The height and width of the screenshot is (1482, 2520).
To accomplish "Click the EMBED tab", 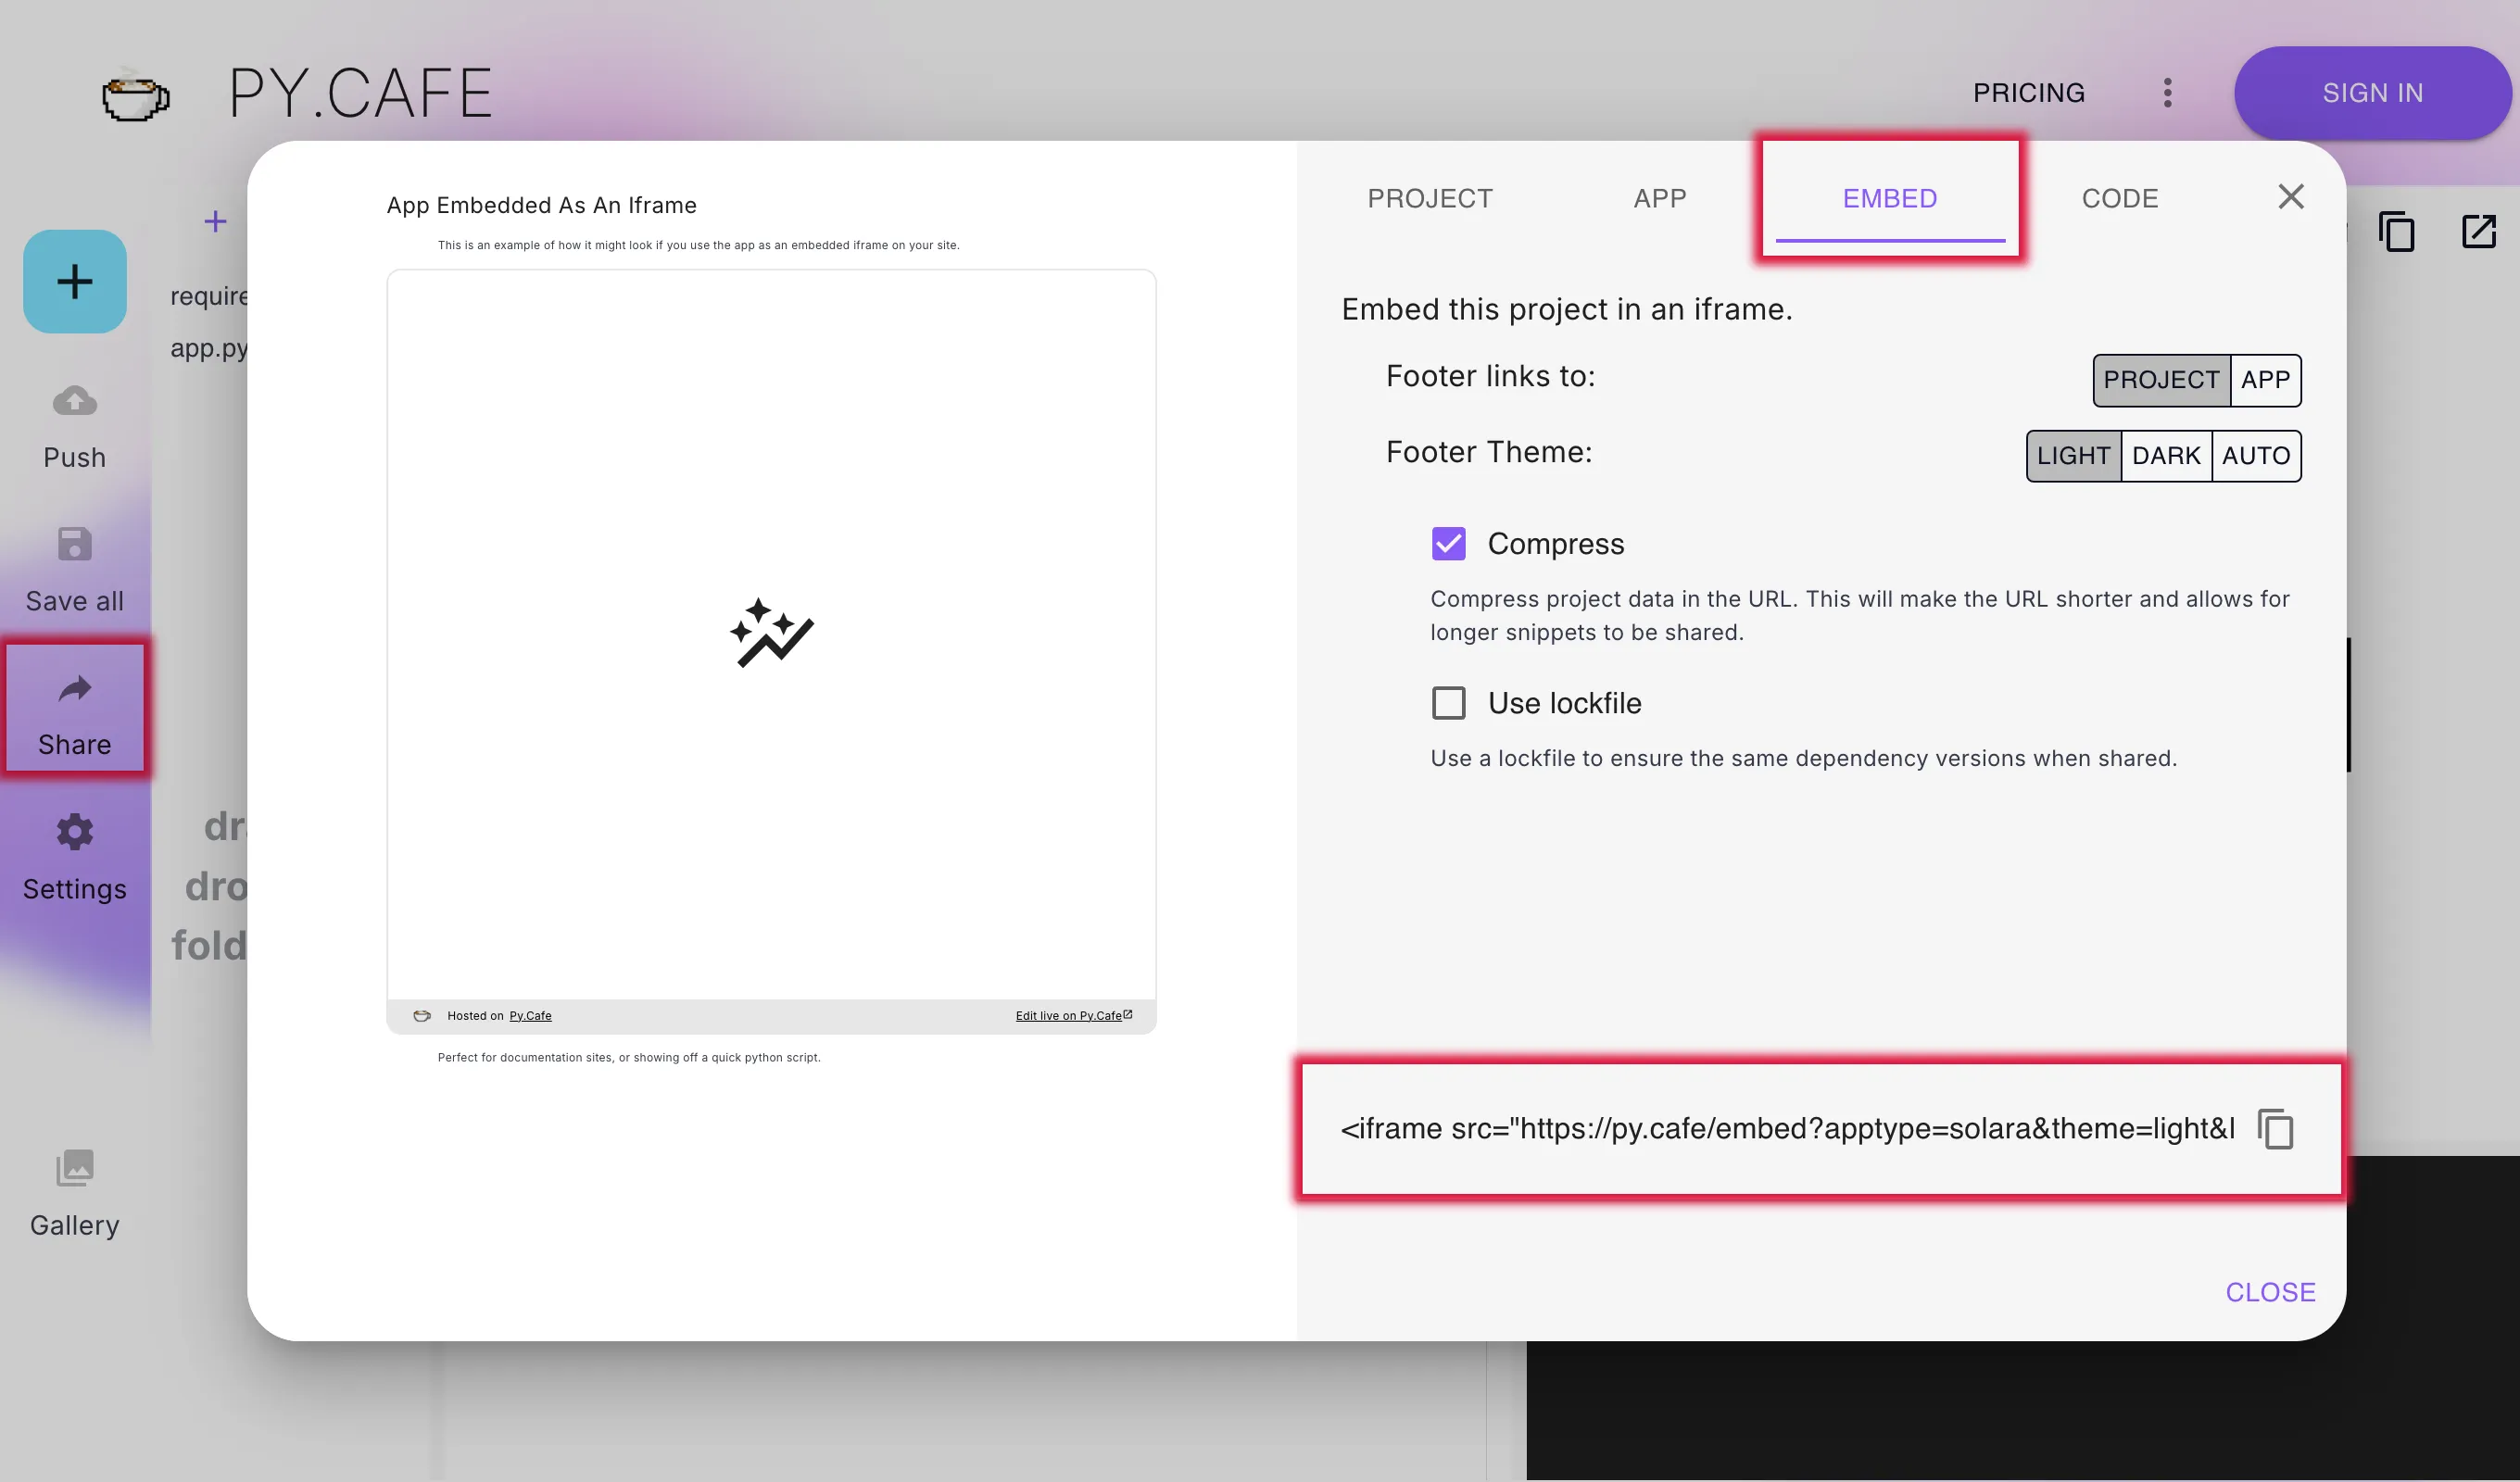I will click(1888, 195).
